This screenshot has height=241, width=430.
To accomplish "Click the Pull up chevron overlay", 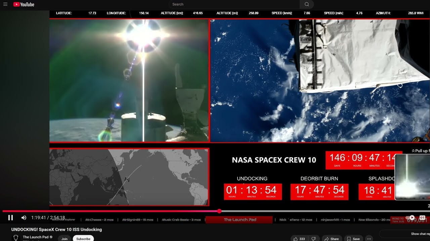I will click(x=421, y=151).
